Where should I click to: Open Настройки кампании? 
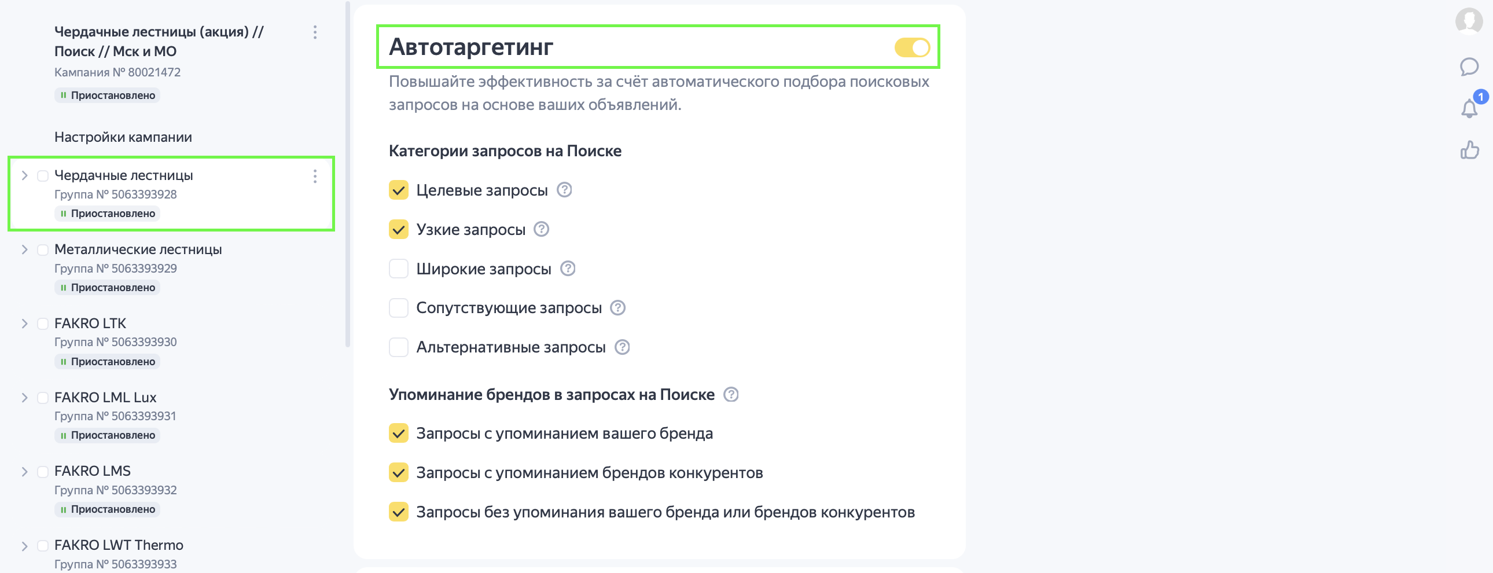(123, 137)
